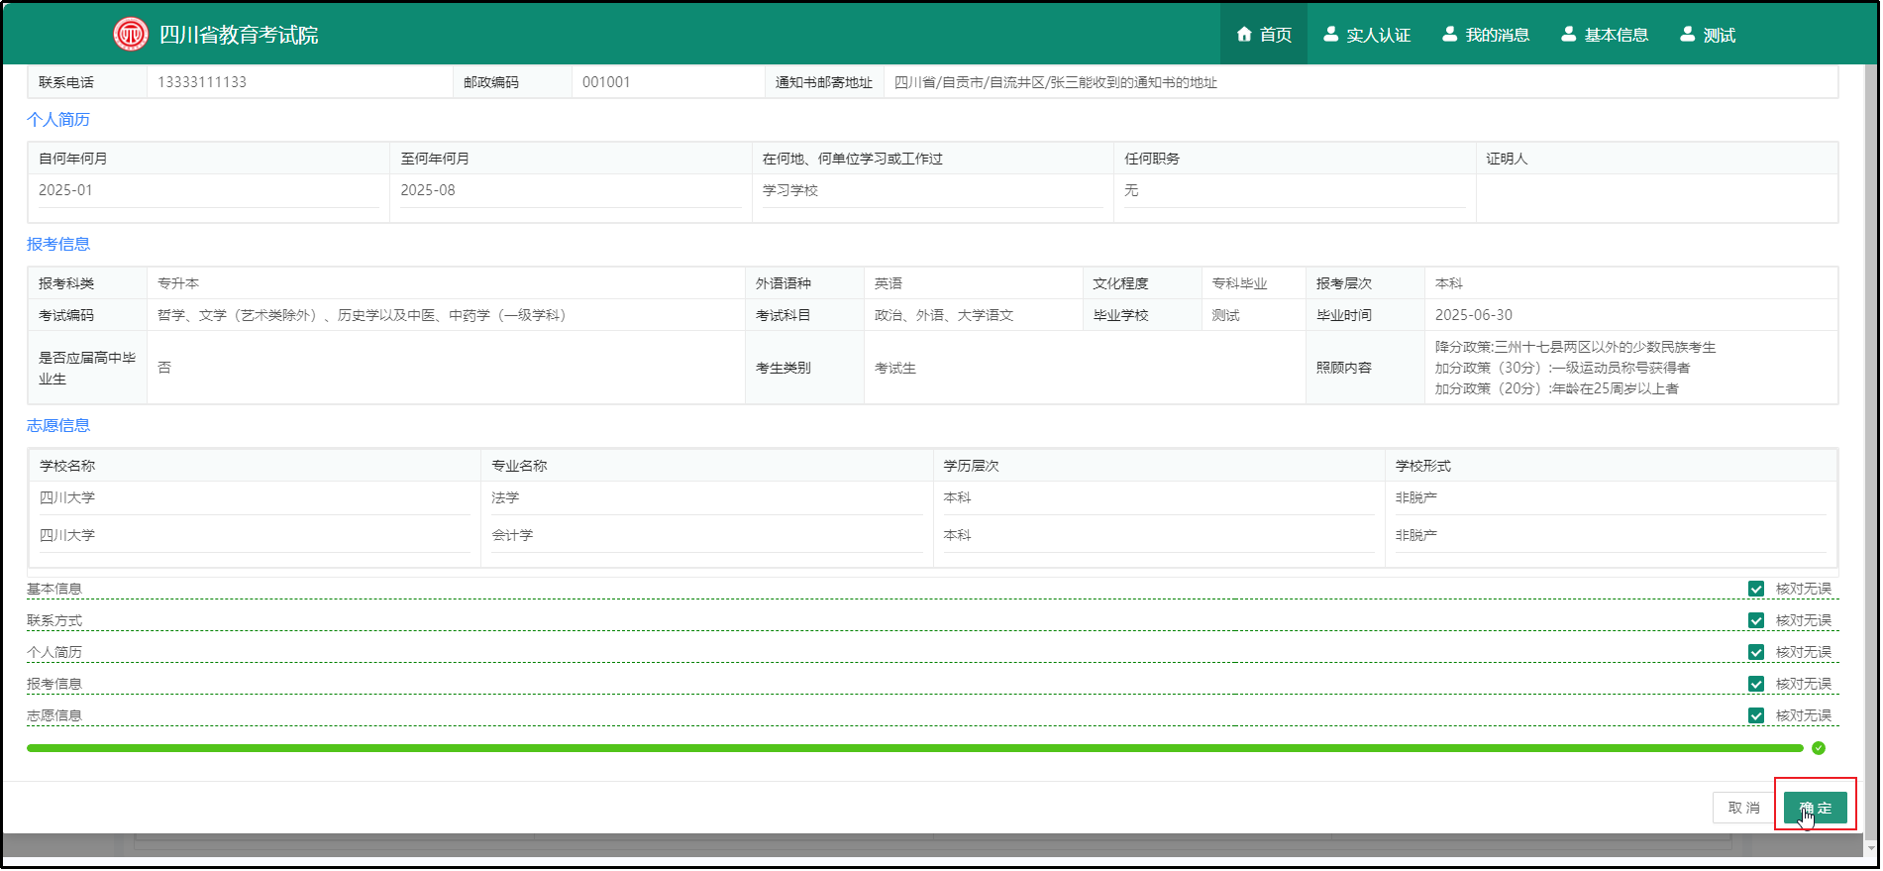Click the 联系方式 verification row label
This screenshot has width=1883, height=871.
pyautogui.click(x=54, y=620)
